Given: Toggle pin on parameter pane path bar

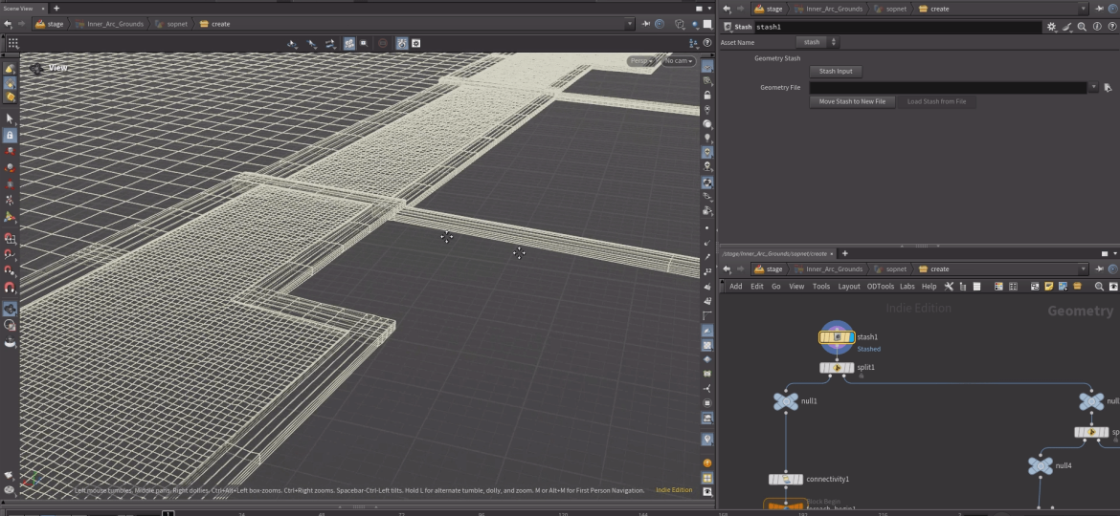Looking at the screenshot, I should click(1098, 9).
